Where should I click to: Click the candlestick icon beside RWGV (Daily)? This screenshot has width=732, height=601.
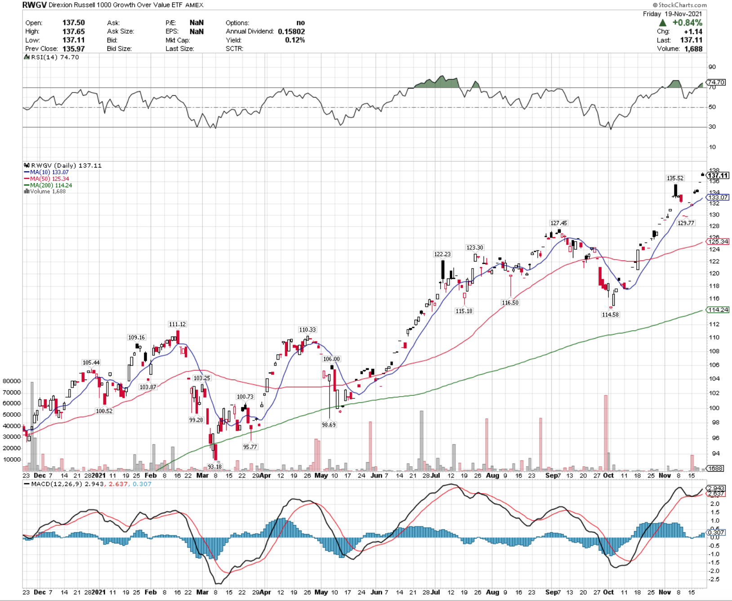point(27,165)
